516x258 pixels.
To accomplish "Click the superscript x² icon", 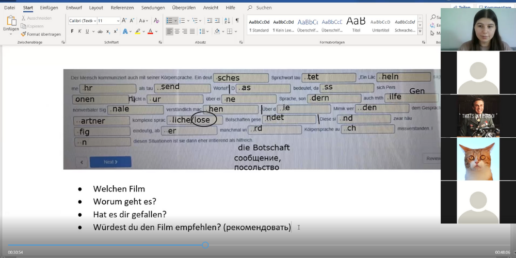I will 116,31.
